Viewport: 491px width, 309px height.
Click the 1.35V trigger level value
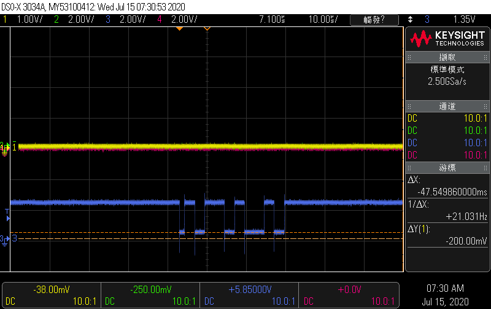pyautogui.click(x=464, y=20)
